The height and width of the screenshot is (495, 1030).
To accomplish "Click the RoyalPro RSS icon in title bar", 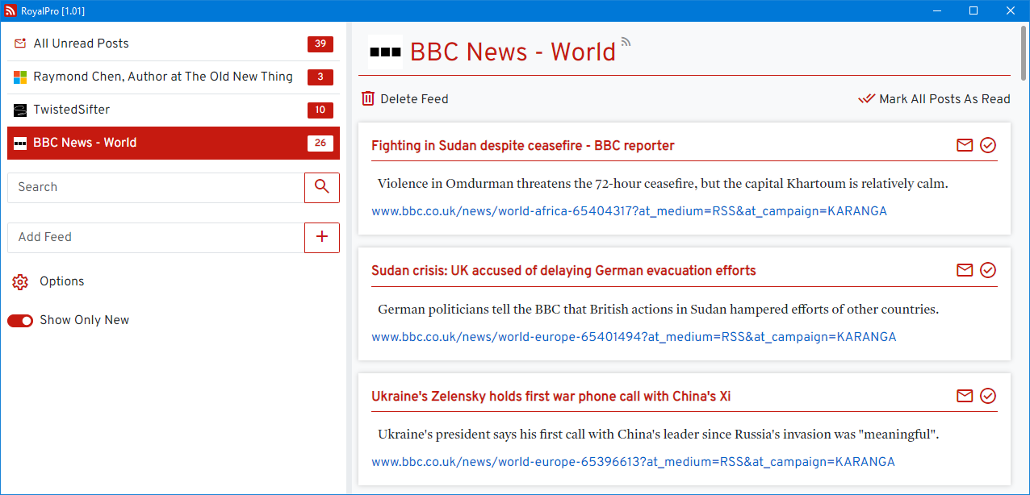I will click(10, 10).
